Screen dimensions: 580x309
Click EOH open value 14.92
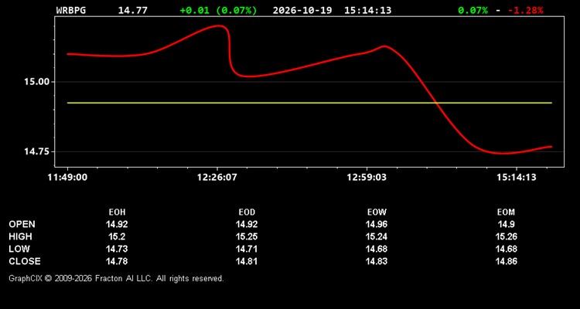(117, 224)
